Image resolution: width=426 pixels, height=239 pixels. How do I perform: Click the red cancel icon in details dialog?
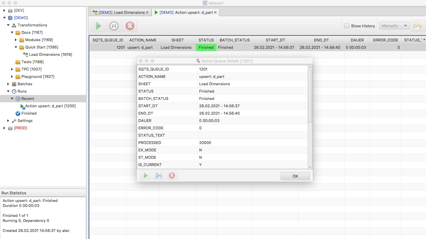coord(172,176)
